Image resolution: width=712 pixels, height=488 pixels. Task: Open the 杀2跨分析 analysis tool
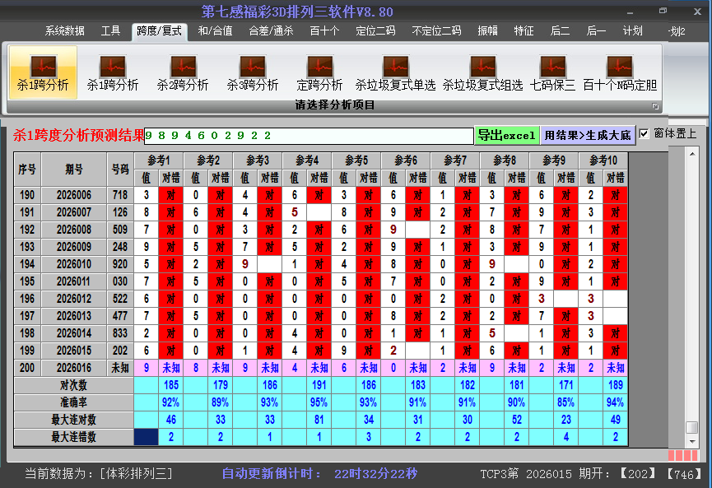click(x=183, y=72)
